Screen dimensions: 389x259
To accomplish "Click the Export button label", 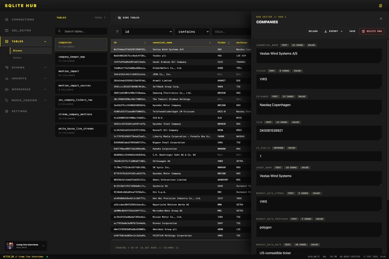I will pyautogui.click(x=334, y=31).
